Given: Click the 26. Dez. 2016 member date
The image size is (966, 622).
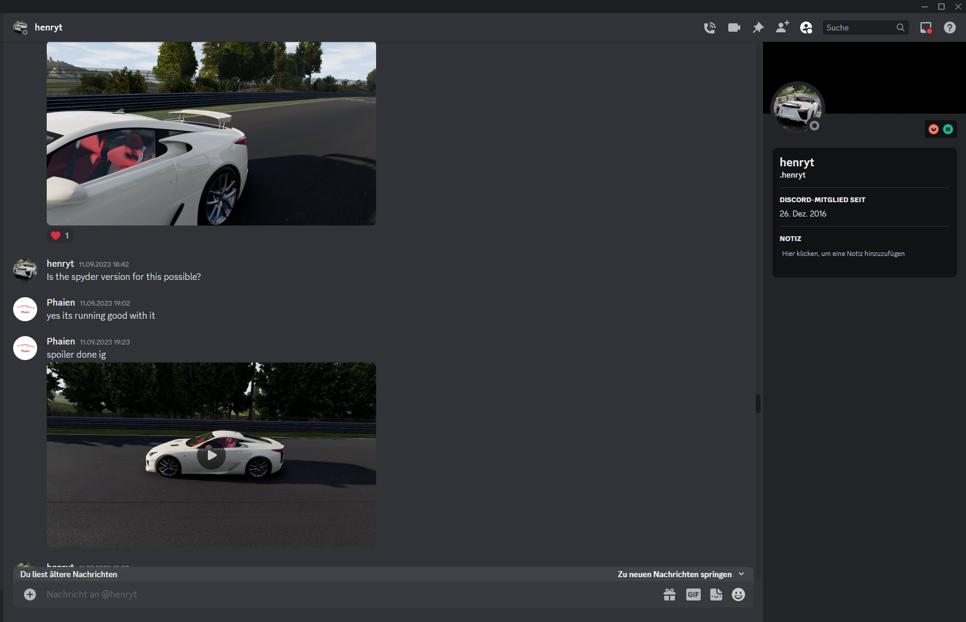Looking at the screenshot, I should tap(803, 214).
